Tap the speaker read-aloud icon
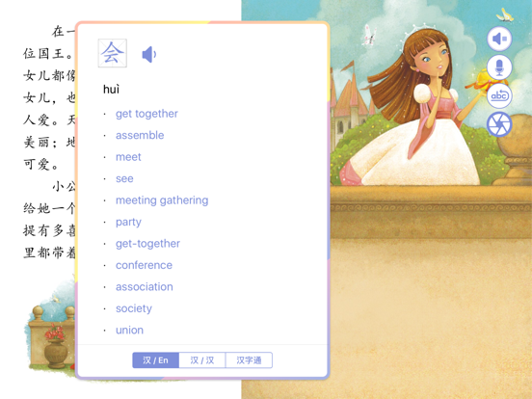Viewport: 532px width, 399px height. click(x=499, y=39)
